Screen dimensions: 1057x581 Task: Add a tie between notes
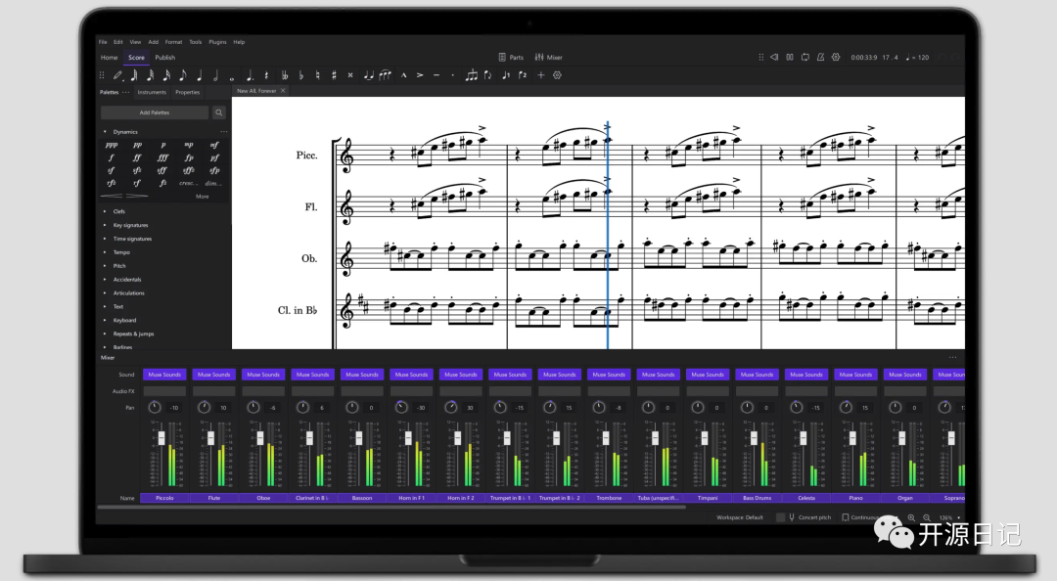pos(368,75)
